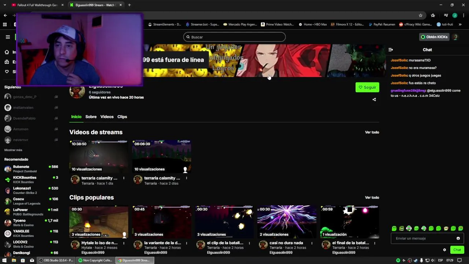Insert the first green Kick emote

(394, 228)
